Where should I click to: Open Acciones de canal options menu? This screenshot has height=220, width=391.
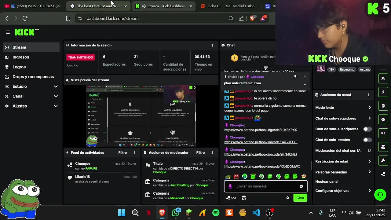pyautogui.click(x=368, y=95)
